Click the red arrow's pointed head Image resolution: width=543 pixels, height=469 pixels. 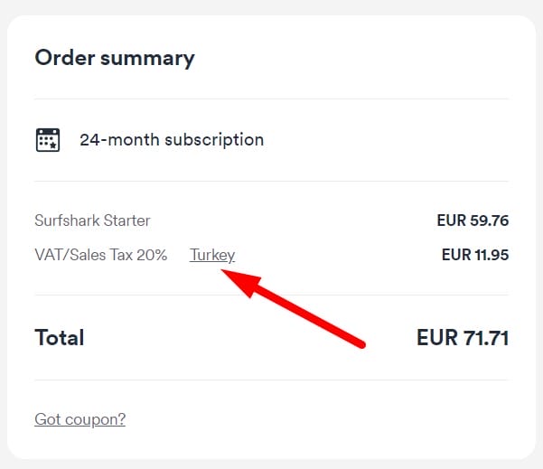coord(229,271)
